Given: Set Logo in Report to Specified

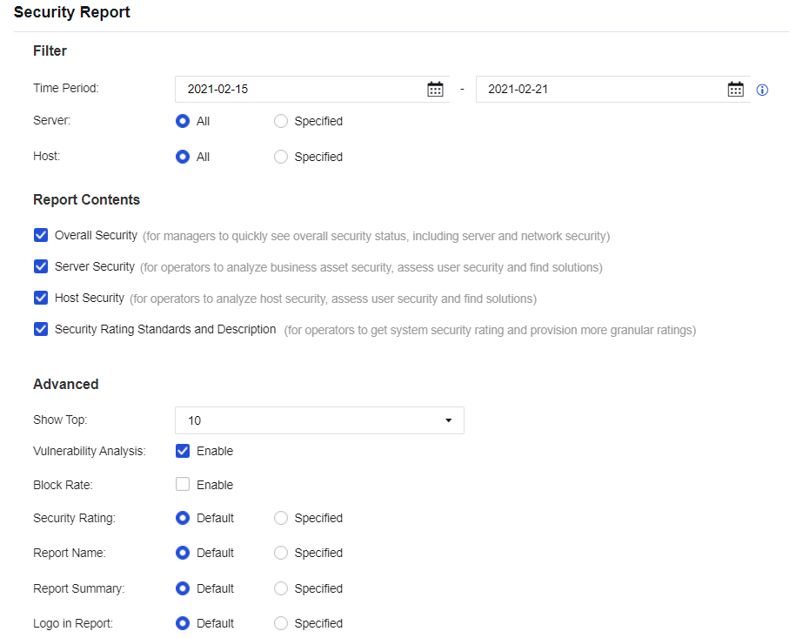Looking at the screenshot, I should tap(281, 623).
